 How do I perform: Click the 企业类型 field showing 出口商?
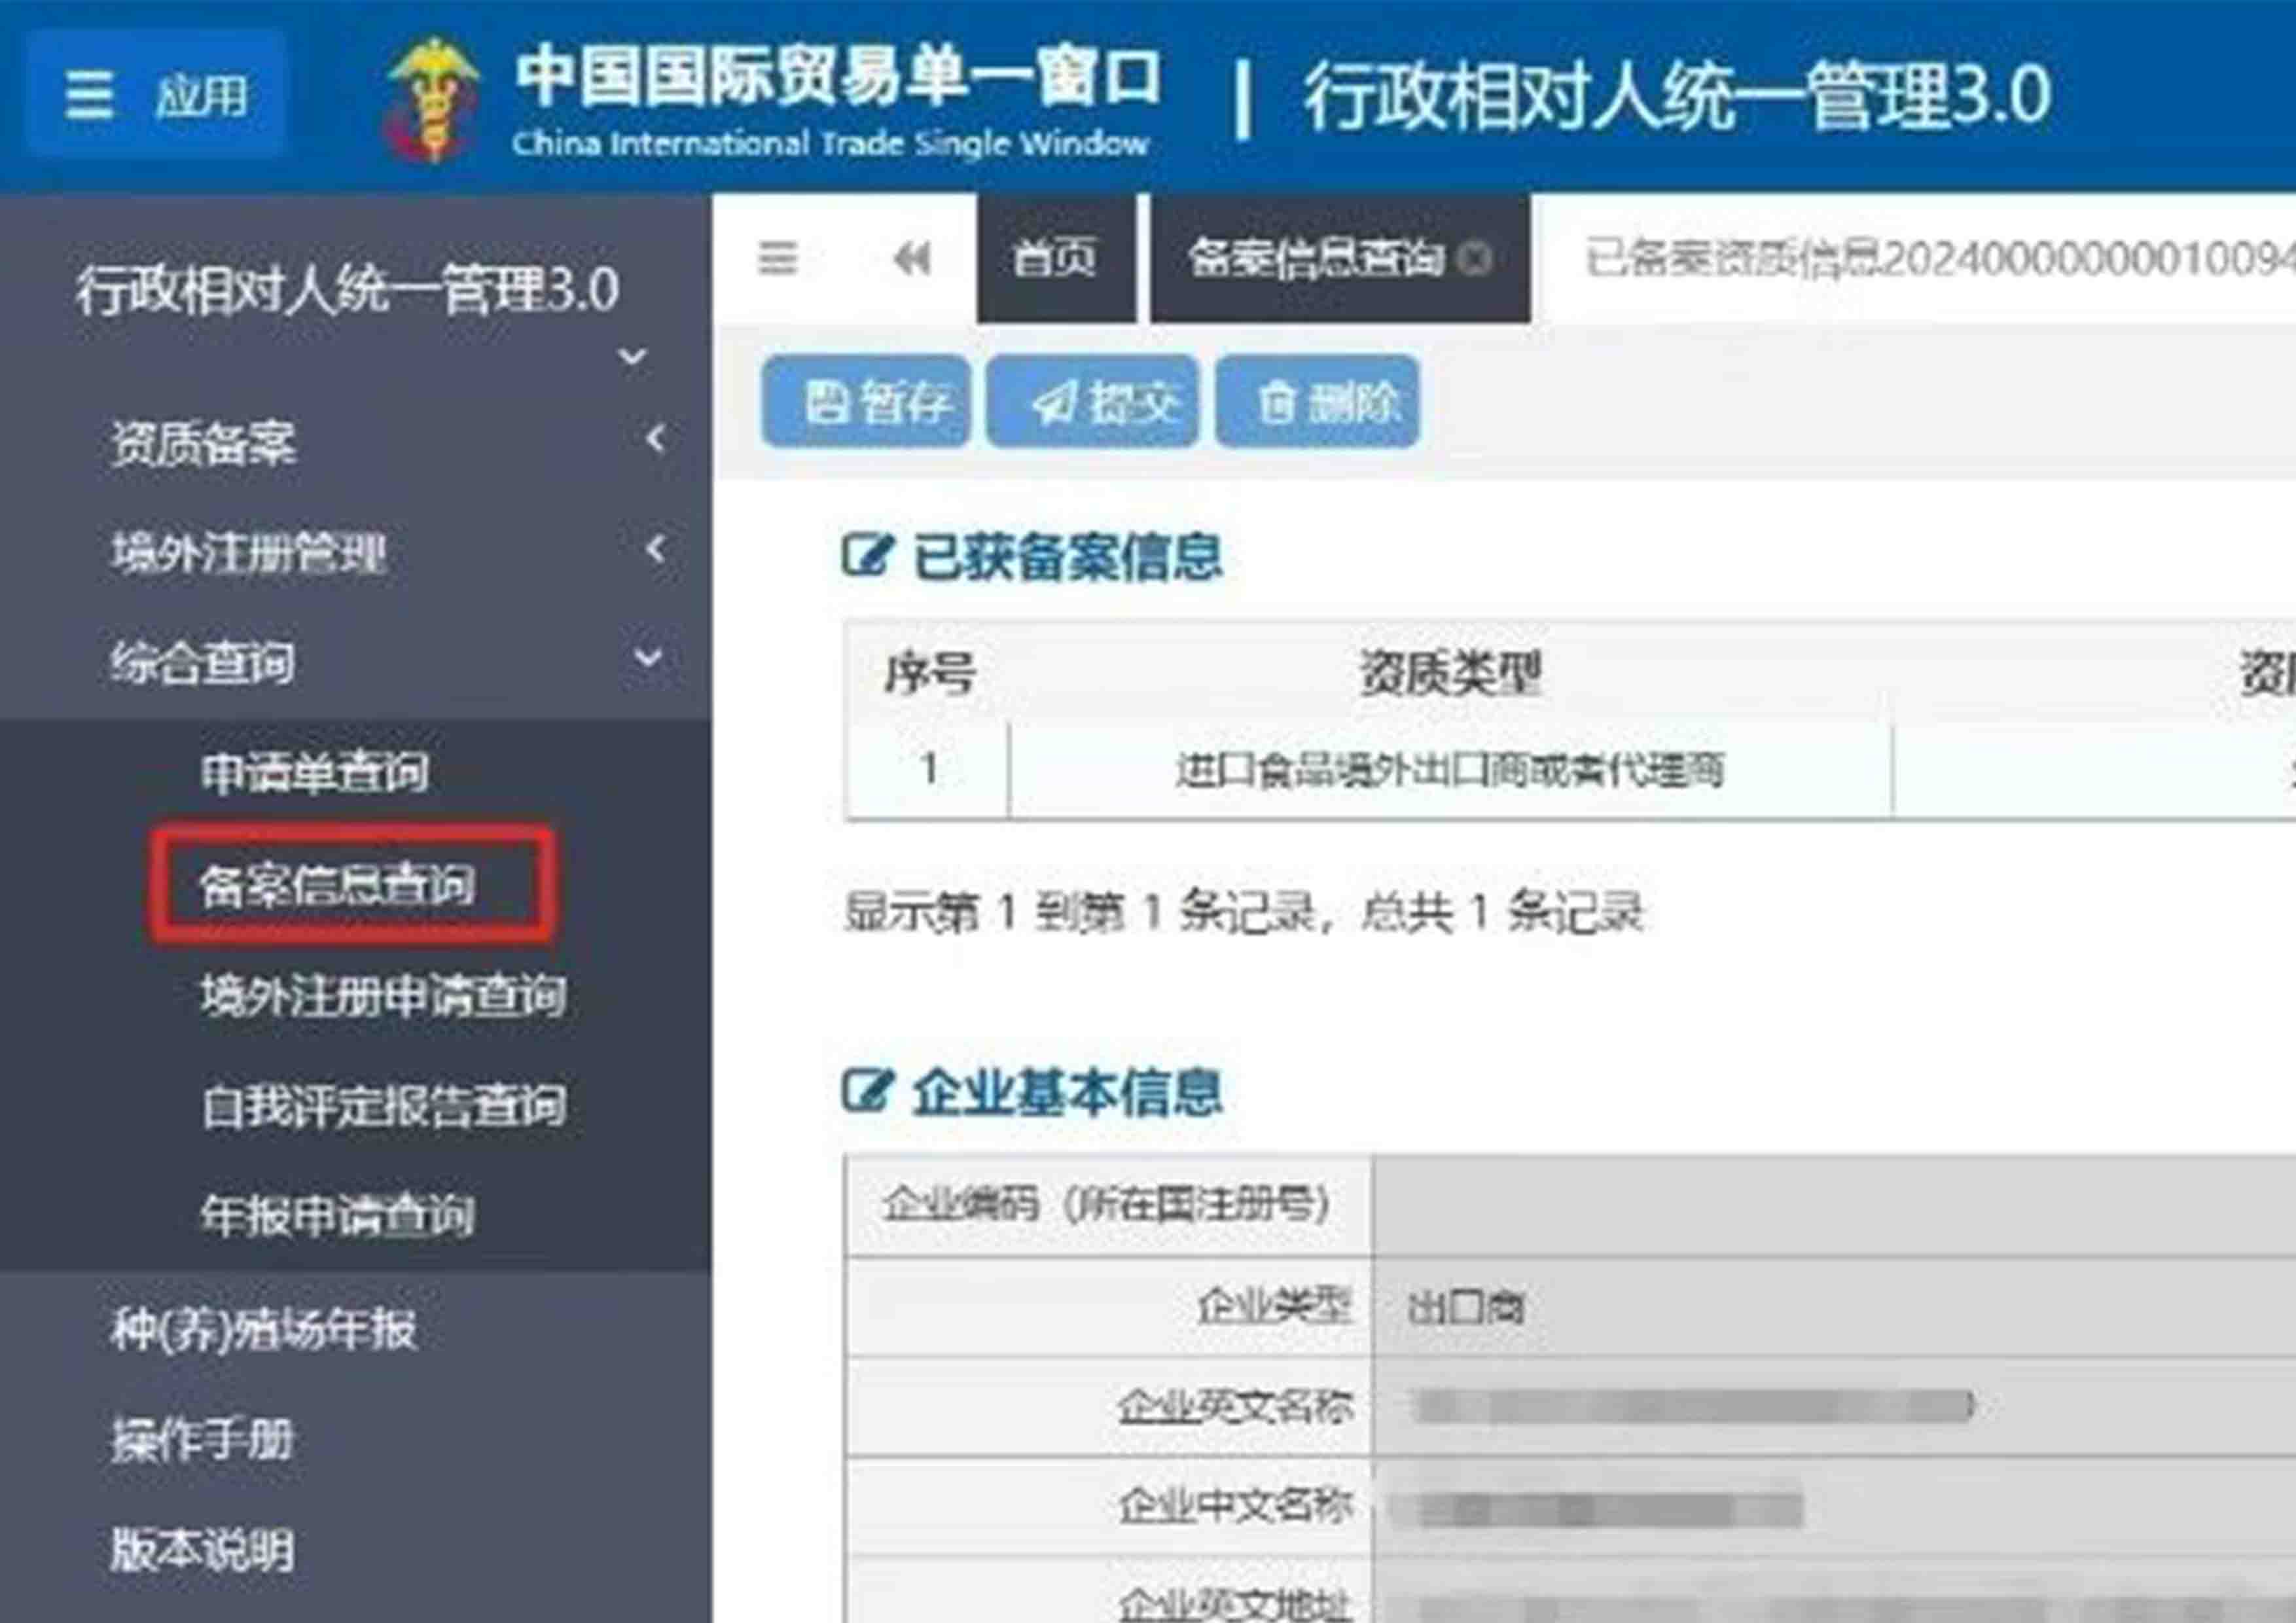(x=1834, y=1307)
